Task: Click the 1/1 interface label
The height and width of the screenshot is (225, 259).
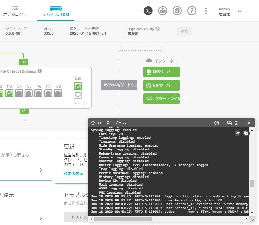Action: 24,111
